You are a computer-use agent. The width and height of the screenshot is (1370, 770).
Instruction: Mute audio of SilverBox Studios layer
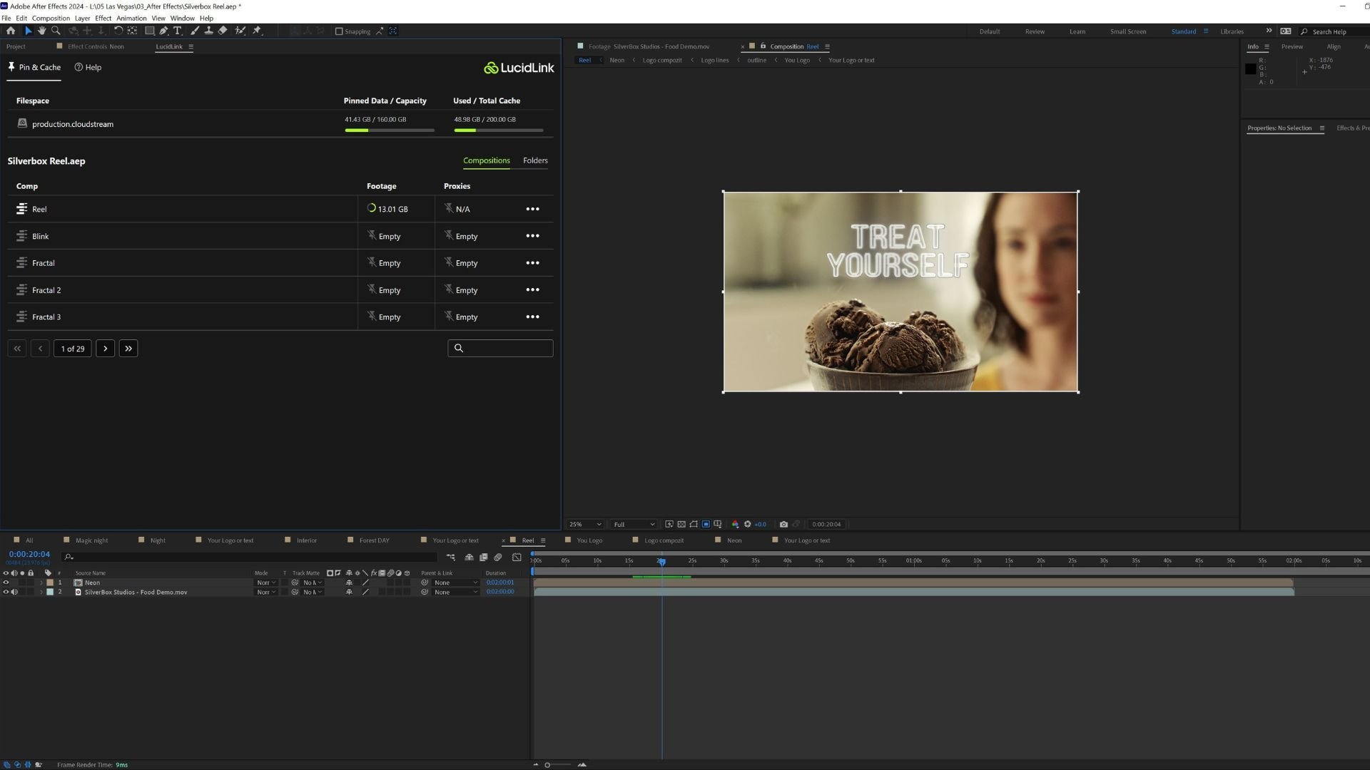tap(14, 592)
